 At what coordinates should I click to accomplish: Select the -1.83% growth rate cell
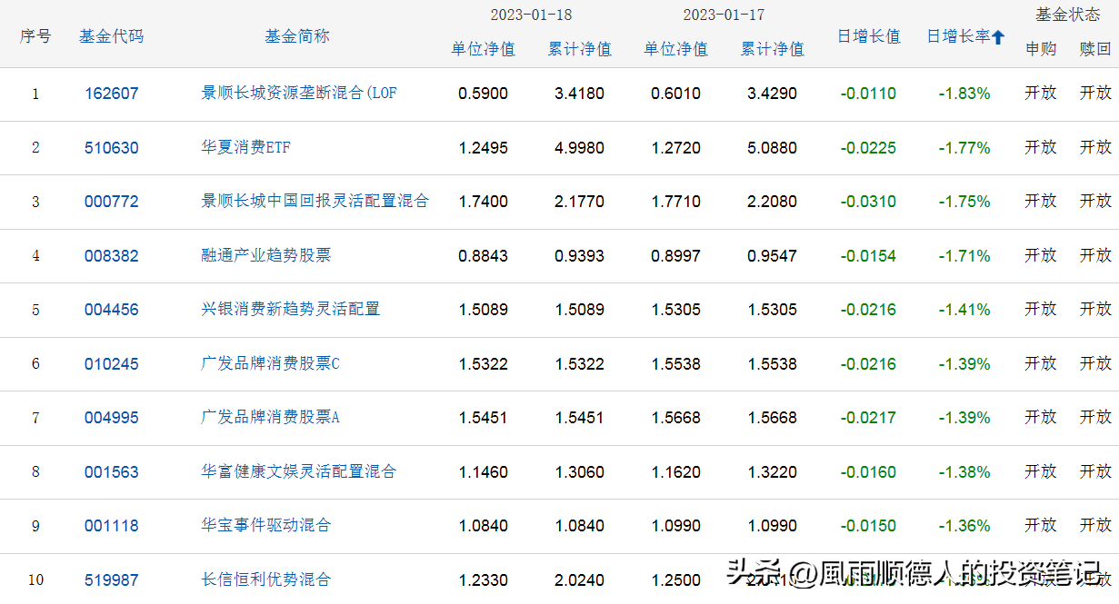(x=964, y=94)
